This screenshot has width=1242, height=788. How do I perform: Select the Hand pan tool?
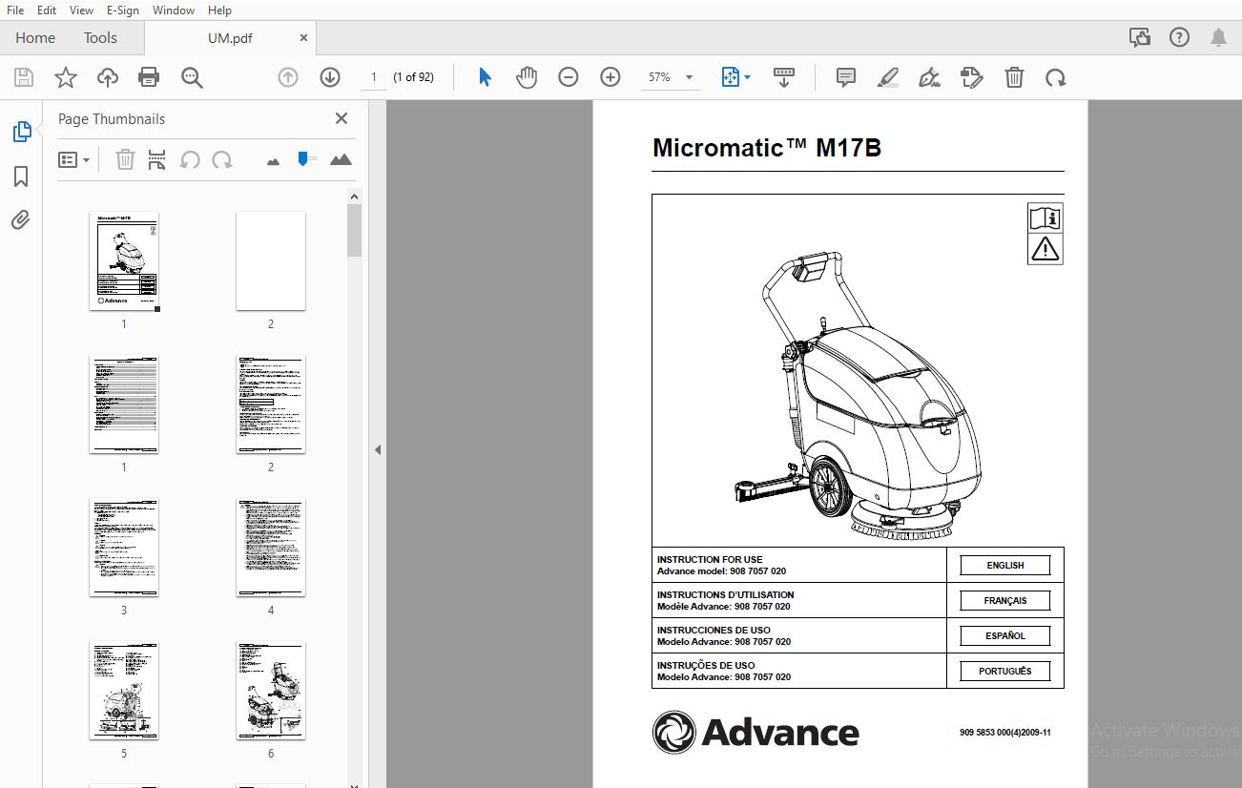click(527, 78)
